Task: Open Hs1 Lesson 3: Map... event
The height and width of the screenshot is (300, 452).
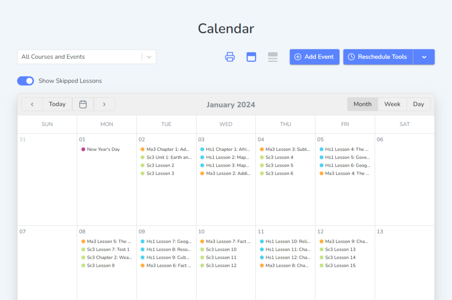Action: coord(225,165)
